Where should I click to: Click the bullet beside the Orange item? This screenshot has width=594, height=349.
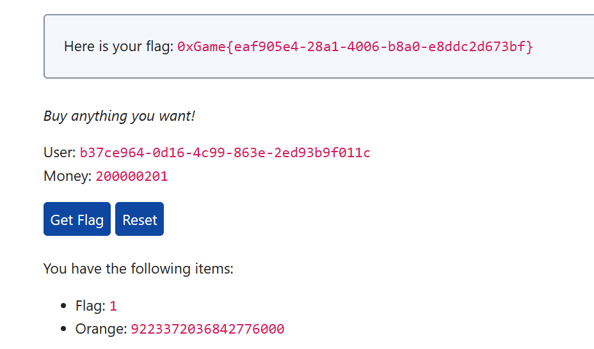[63, 329]
